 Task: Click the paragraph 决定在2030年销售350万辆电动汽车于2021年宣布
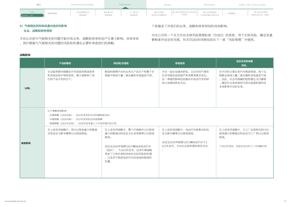pos(185,146)
